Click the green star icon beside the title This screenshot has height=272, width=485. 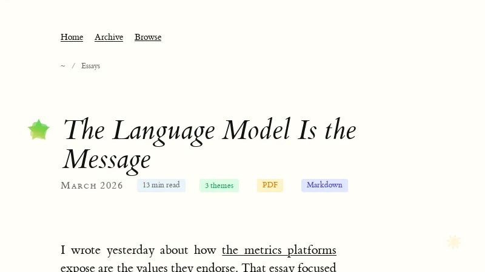(39, 129)
